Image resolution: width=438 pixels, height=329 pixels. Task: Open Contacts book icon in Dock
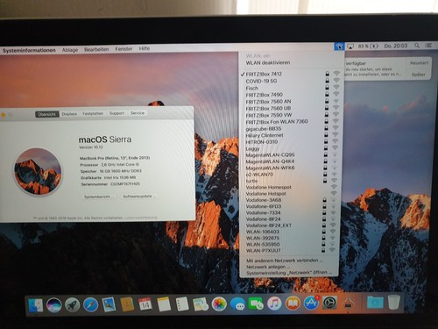click(x=127, y=304)
